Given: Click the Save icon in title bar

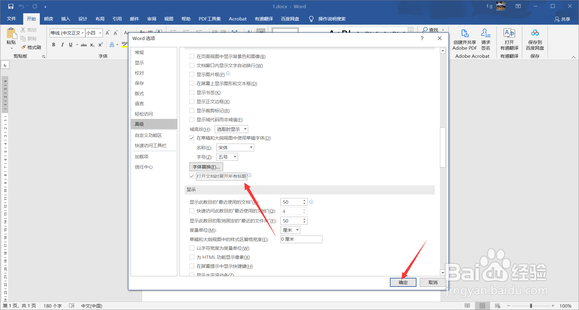Looking at the screenshot, I should click(11, 6).
